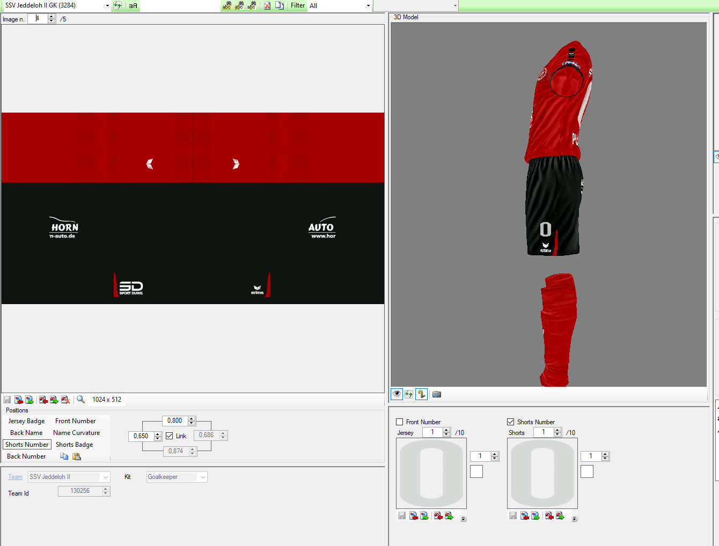Click the paste positions icon in Positions panel
This screenshot has height=546, width=719.
click(x=77, y=456)
